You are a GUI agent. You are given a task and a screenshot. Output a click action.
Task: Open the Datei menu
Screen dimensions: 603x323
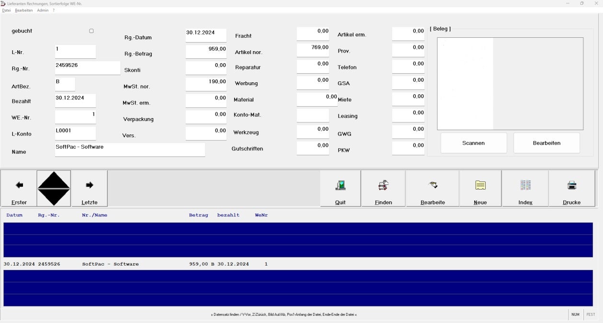tap(6, 10)
